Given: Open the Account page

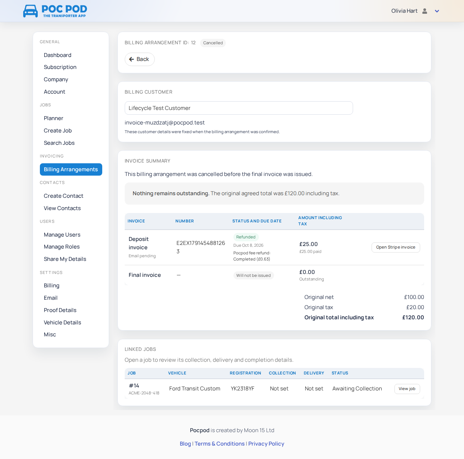Looking at the screenshot, I should [54, 92].
